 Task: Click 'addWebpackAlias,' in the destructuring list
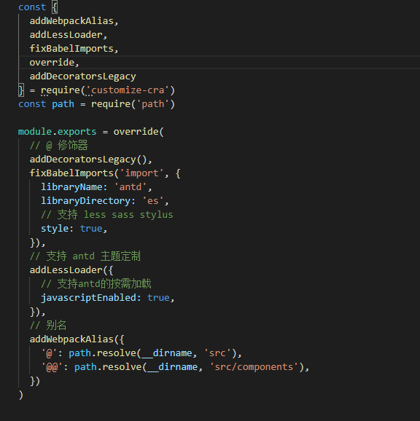coord(74,21)
